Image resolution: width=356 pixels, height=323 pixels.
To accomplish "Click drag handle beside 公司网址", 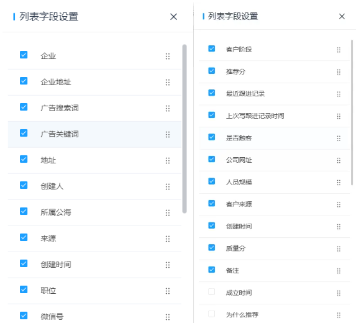I will [339, 161].
